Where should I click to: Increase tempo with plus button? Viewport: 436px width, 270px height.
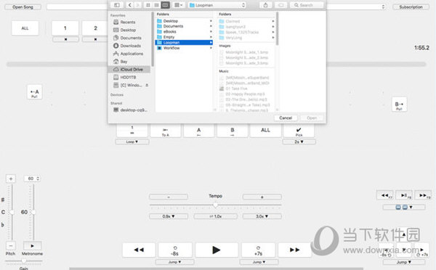(x=262, y=197)
